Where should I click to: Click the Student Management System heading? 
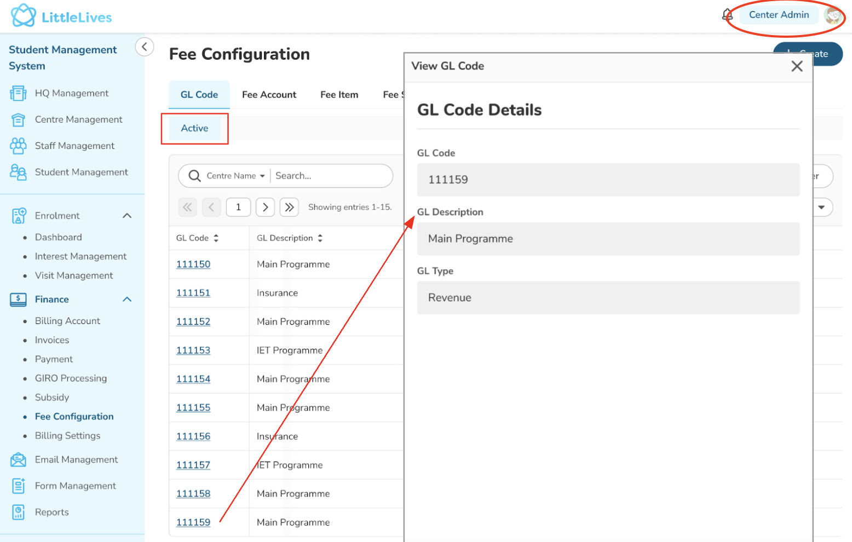pos(63,57)
